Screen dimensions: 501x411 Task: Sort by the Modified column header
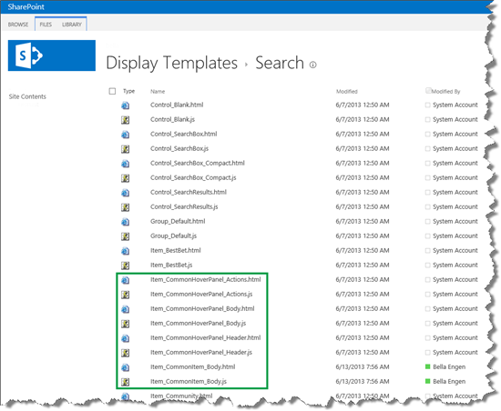click(x=347, y=92)
